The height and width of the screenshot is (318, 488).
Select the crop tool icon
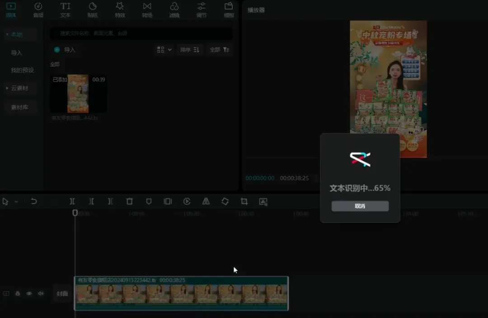(x=244, y=202)
